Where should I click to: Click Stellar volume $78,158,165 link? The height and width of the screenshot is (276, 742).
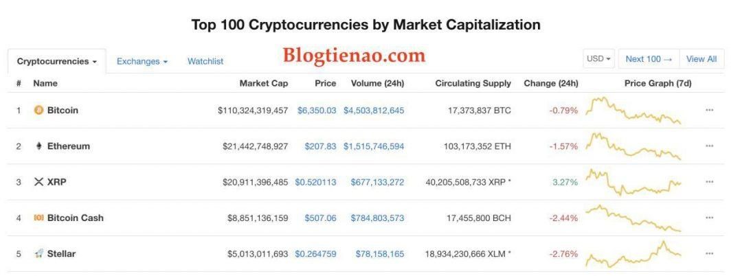(x=380, y=254)
